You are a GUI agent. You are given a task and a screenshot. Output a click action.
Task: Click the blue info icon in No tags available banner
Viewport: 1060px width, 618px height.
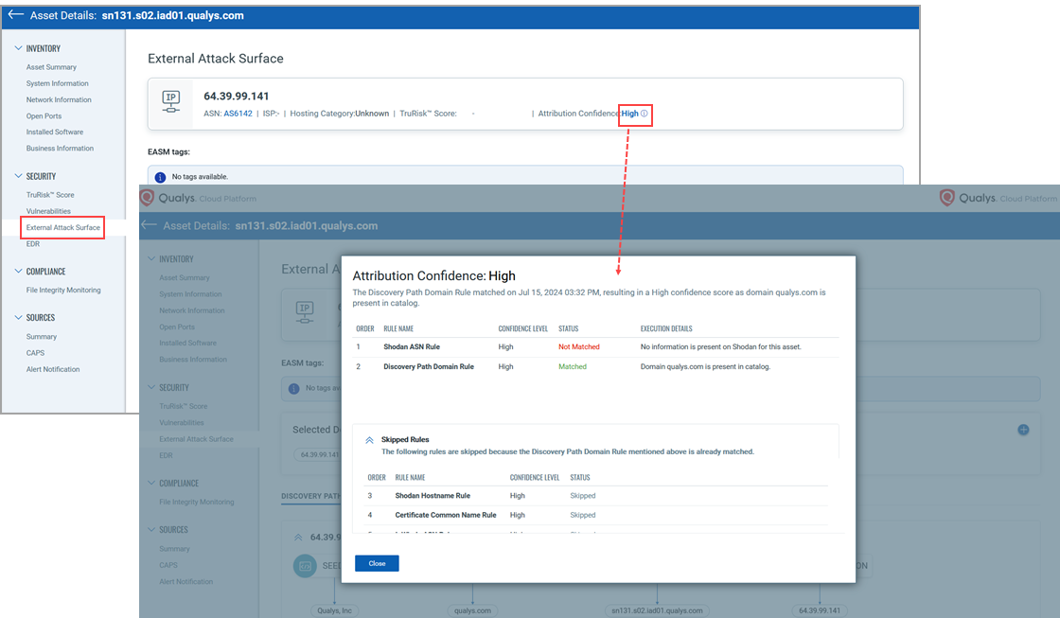[x=160, y=177]
